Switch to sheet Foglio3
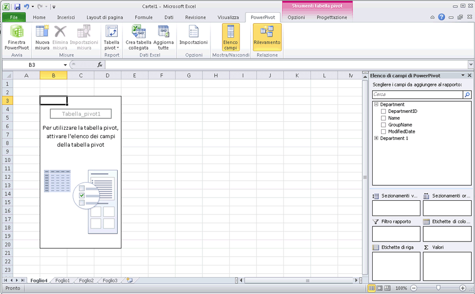Viewport: 475px width, 294px height. coord(110,281)
